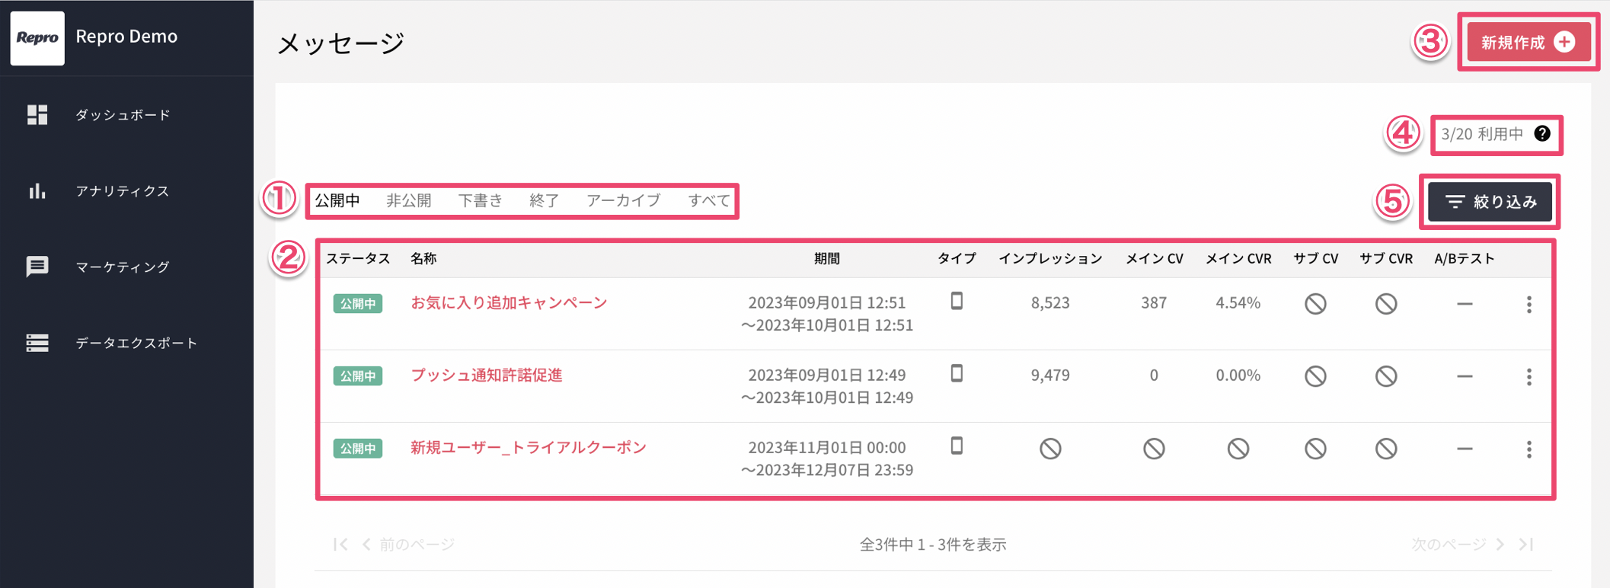
Task: Click the help question mark icon
Action: (1542, 134)
